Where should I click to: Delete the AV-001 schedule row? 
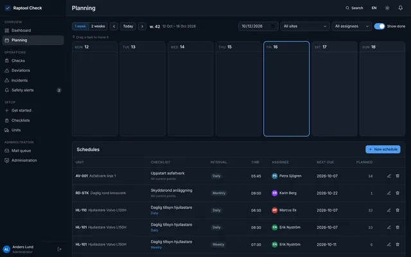tap(398, 176)
